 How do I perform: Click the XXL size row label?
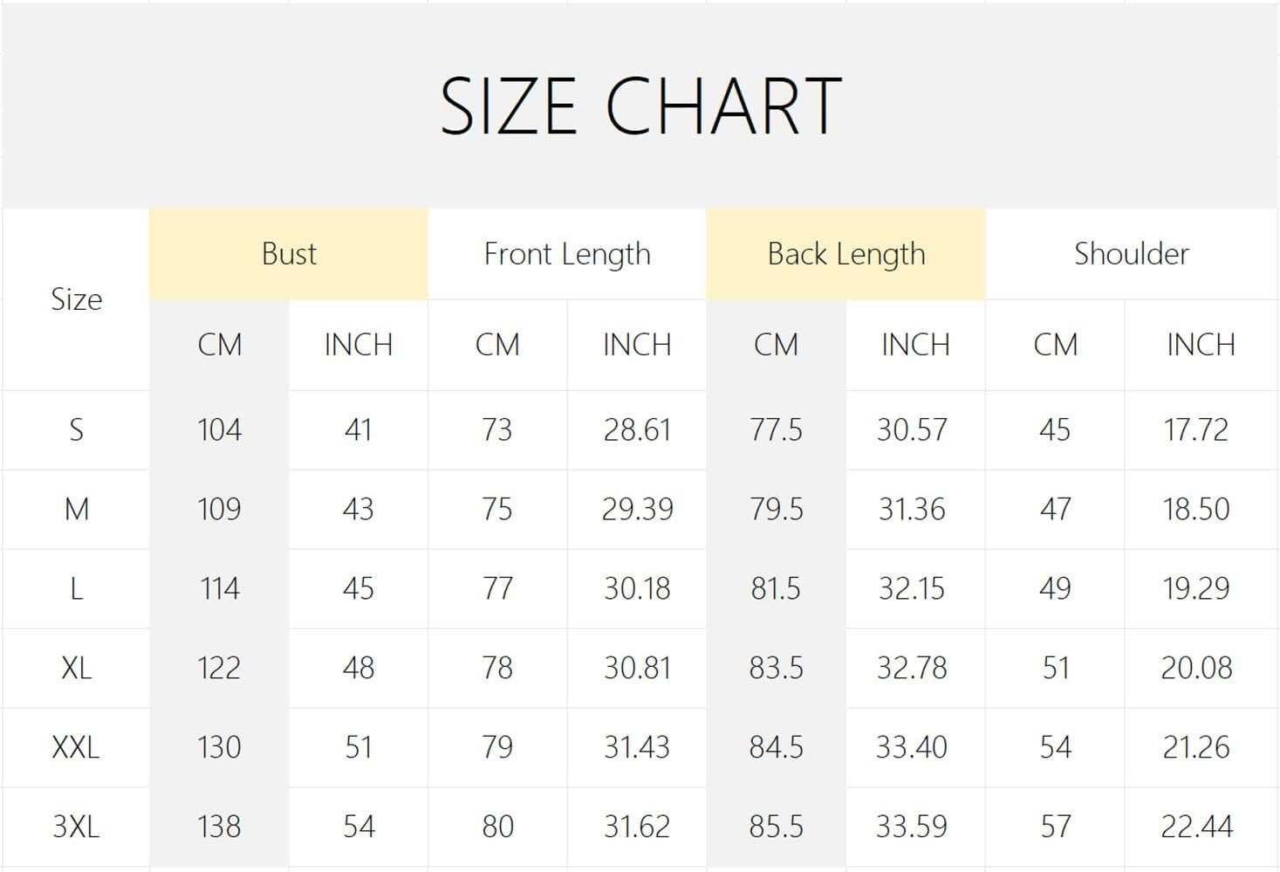pyautogui.click(x=77, y=747)
